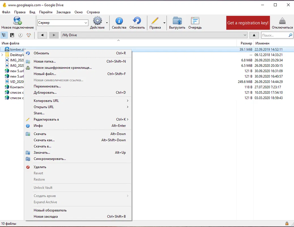294x227 pixels.
Task: Select Закачать... in the context menu
Action: tap(78, 153)
